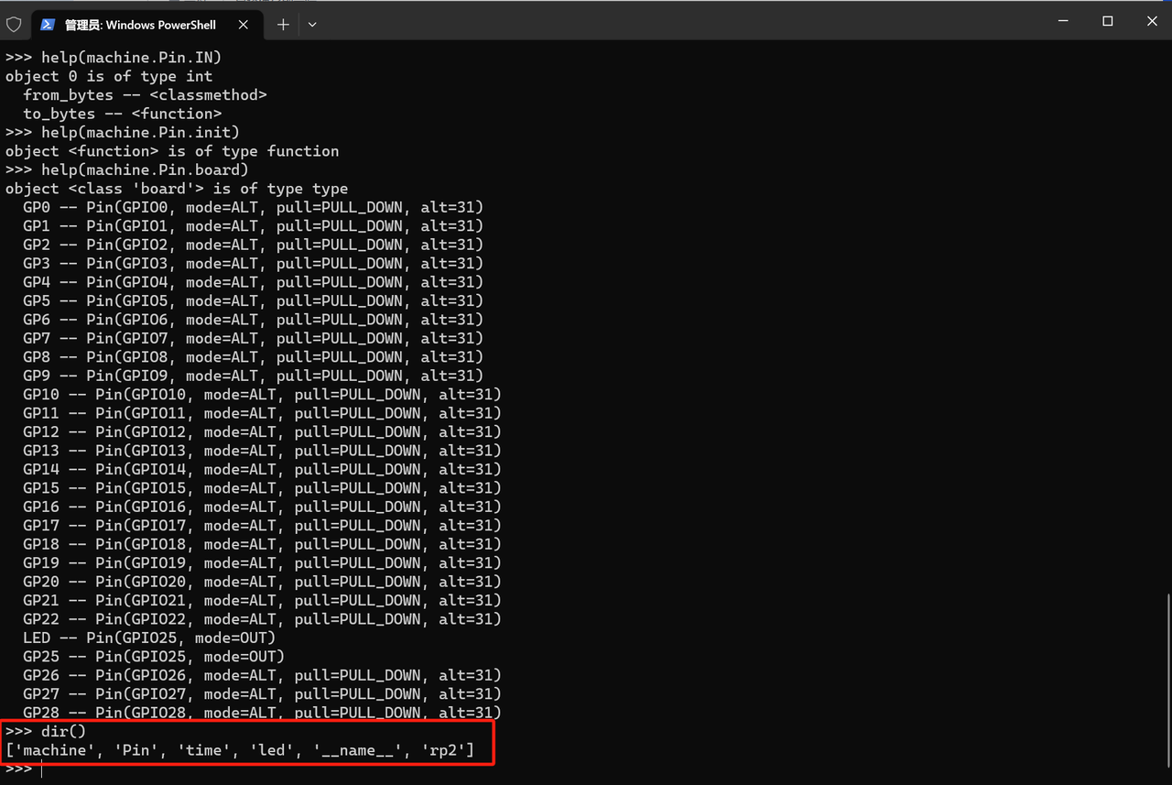Close the terminal window
Image resolution: width=1172 pixels, height=785 pixels.
tap(1152, 21)
